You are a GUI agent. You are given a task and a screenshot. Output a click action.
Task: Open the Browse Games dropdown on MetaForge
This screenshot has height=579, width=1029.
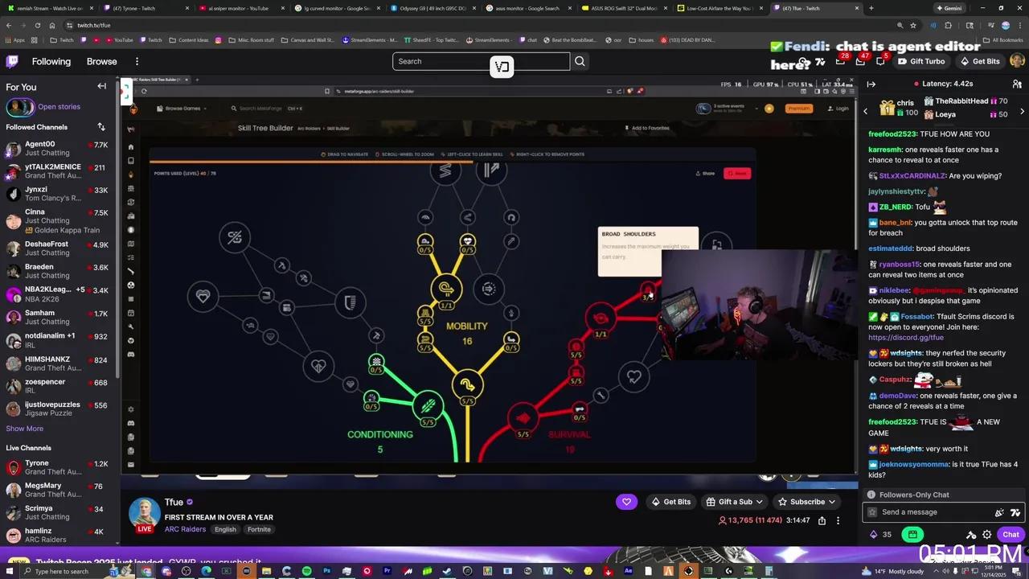pos(182,109)
